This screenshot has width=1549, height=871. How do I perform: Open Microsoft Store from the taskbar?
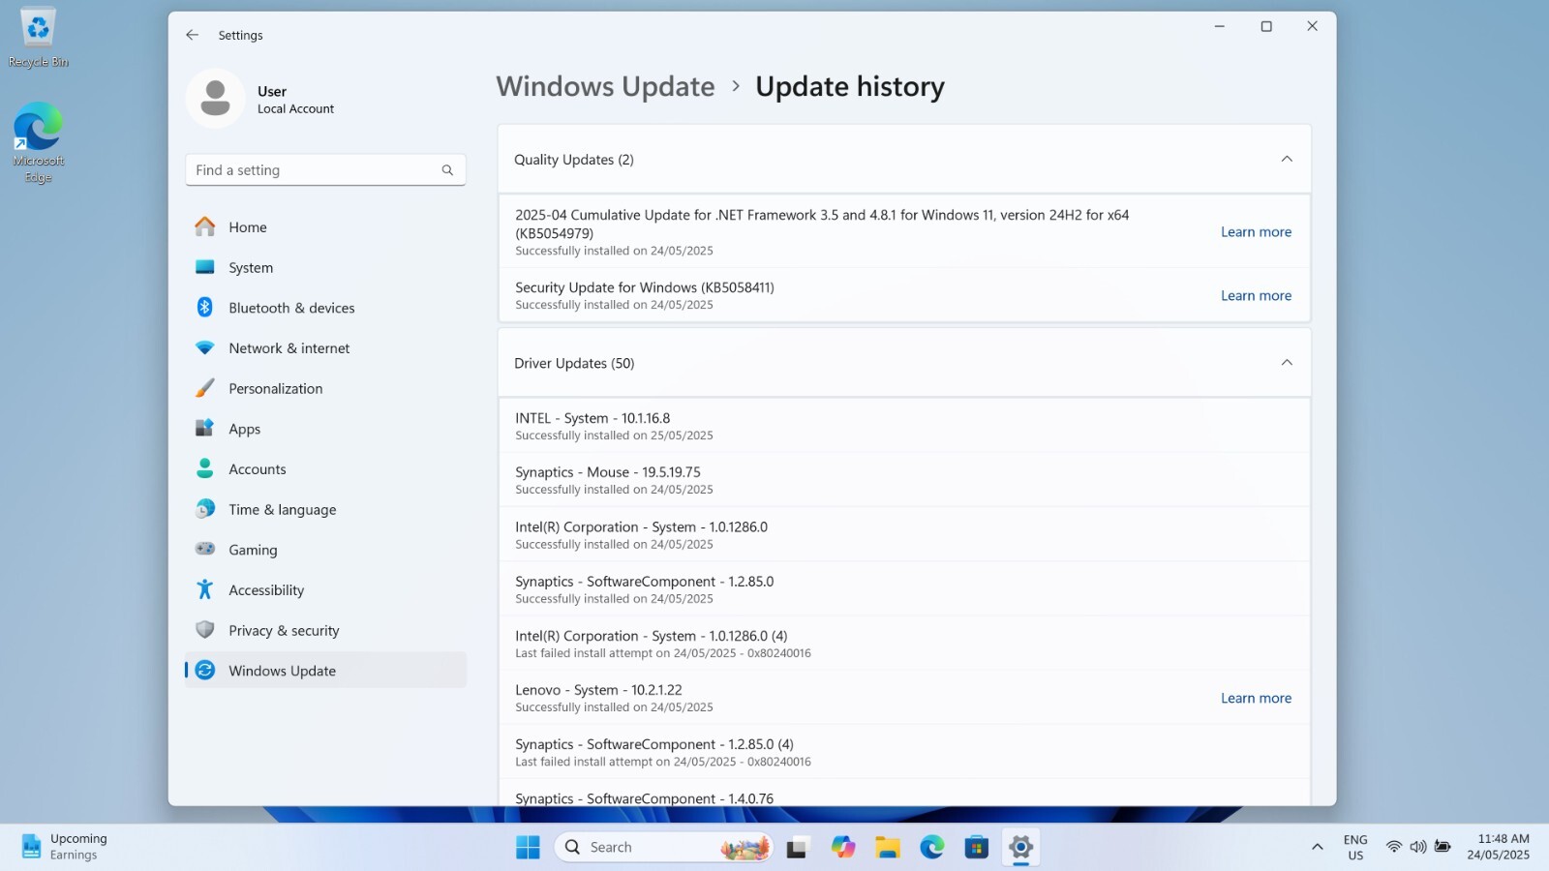(977, 848)
